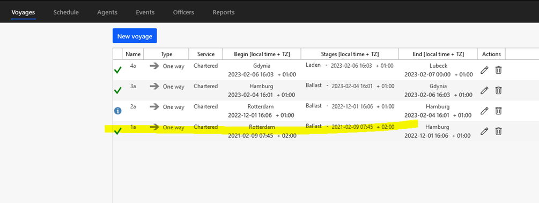The image size is (539, 203).
Task: Click blue info icon of voyage 2a
Action: (117, 111)
